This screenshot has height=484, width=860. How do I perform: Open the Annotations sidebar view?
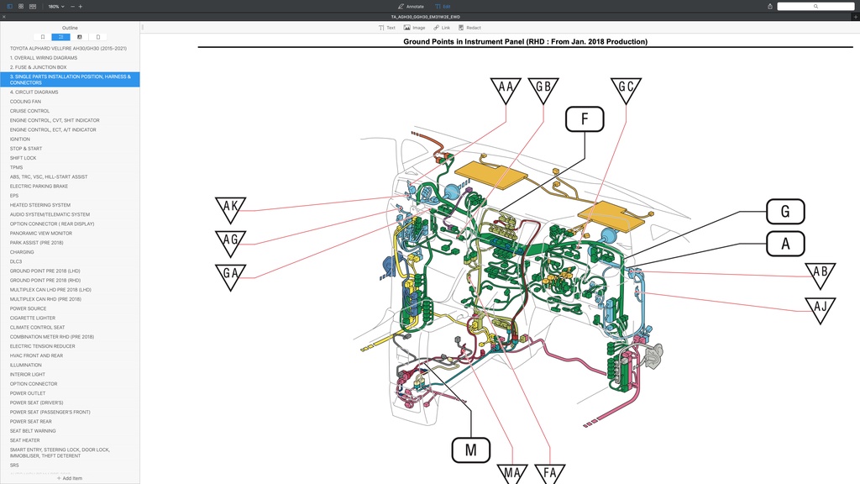pyautogui.click(x=79, y=37)
